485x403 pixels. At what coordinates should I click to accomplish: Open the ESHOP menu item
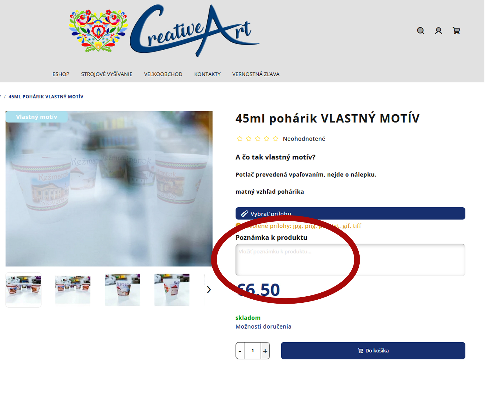pos(61,74)
